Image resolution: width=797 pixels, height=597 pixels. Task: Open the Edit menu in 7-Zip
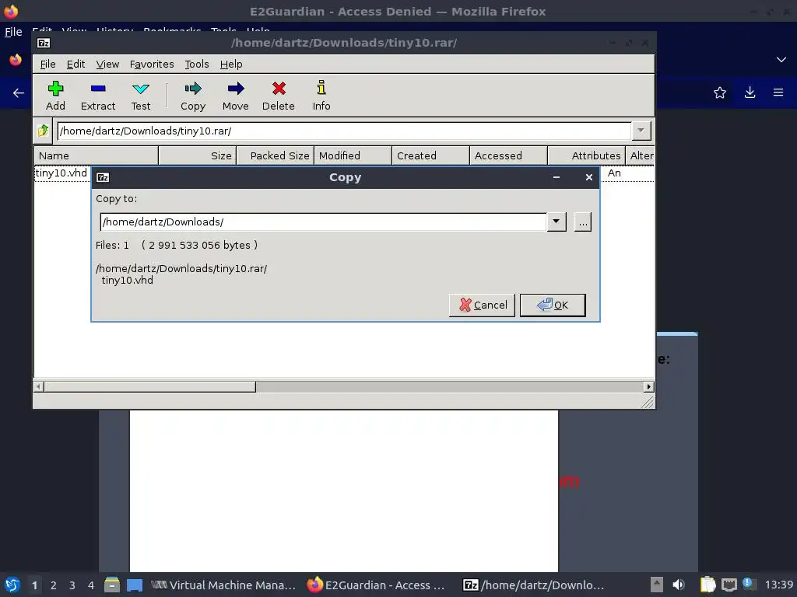pos(75,64)
